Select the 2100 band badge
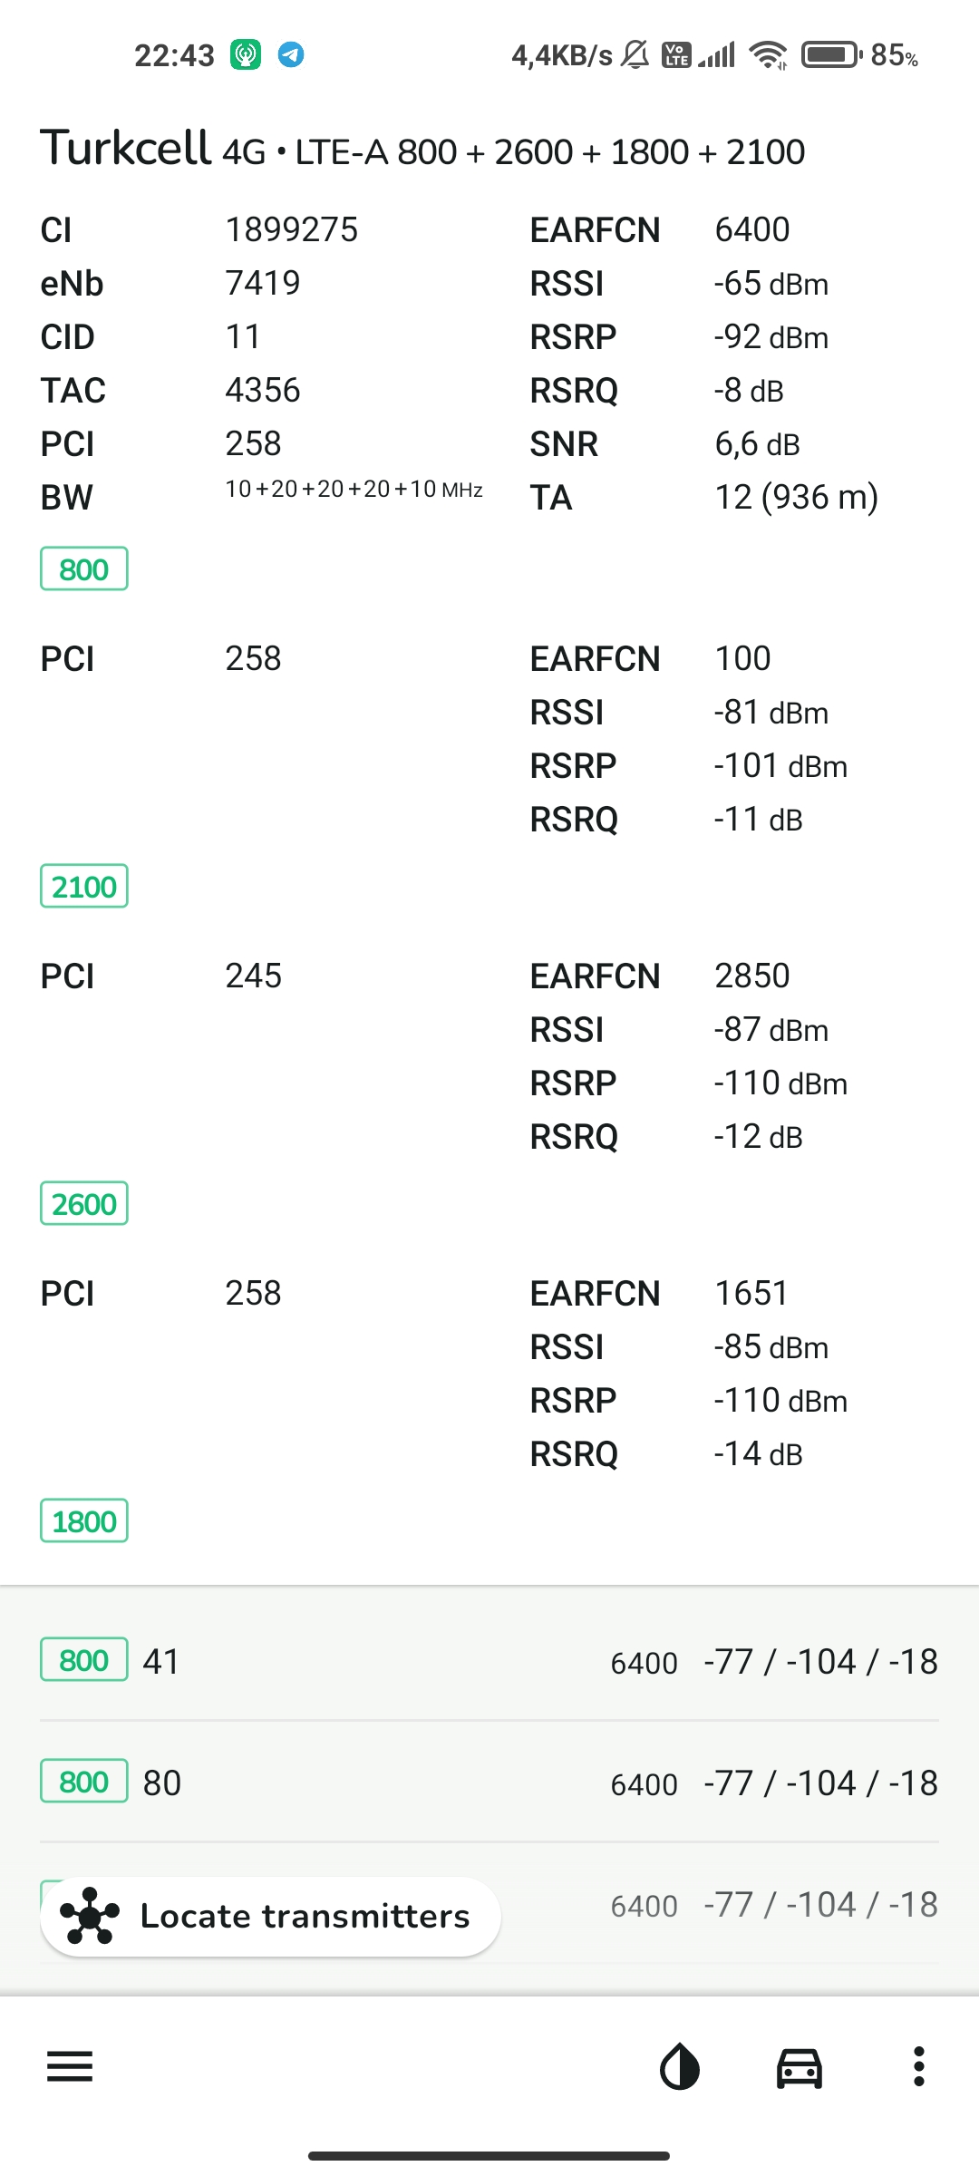The width and height of the screenshot is (979, 2176). (84, 886)
